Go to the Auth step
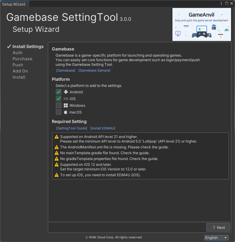Image resolution: width=235 pixels, height=242 pixels. pyautogui.click(x=17, y=53)
